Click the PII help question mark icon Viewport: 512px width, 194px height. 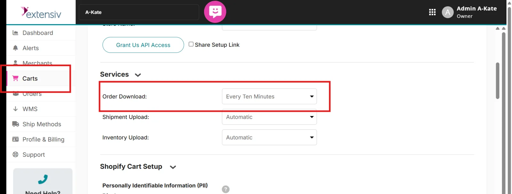click(226, 189)
